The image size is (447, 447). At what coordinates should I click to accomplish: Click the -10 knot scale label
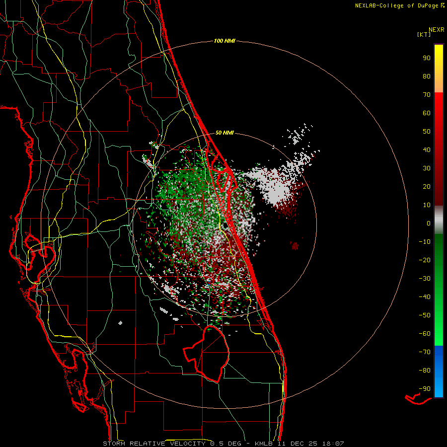pos(425,241)
